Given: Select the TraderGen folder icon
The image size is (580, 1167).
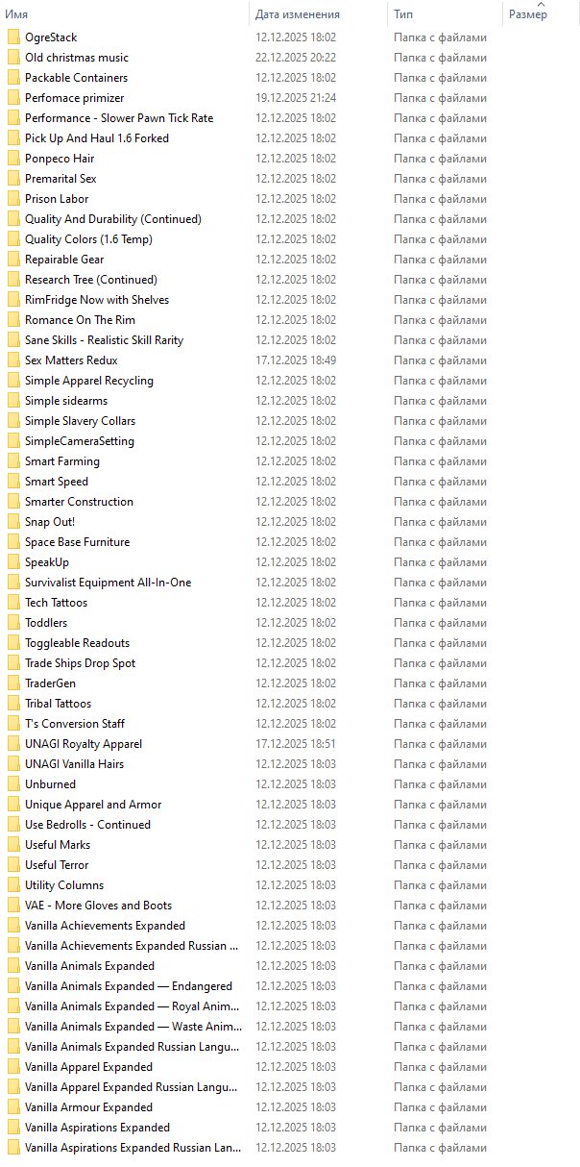Looking at the screenshot, I should [12, 683].
